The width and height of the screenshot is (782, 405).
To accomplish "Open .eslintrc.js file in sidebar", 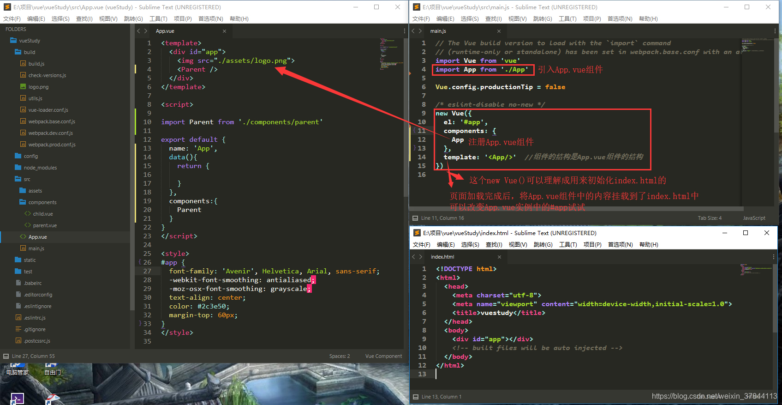I will [35, 318].
